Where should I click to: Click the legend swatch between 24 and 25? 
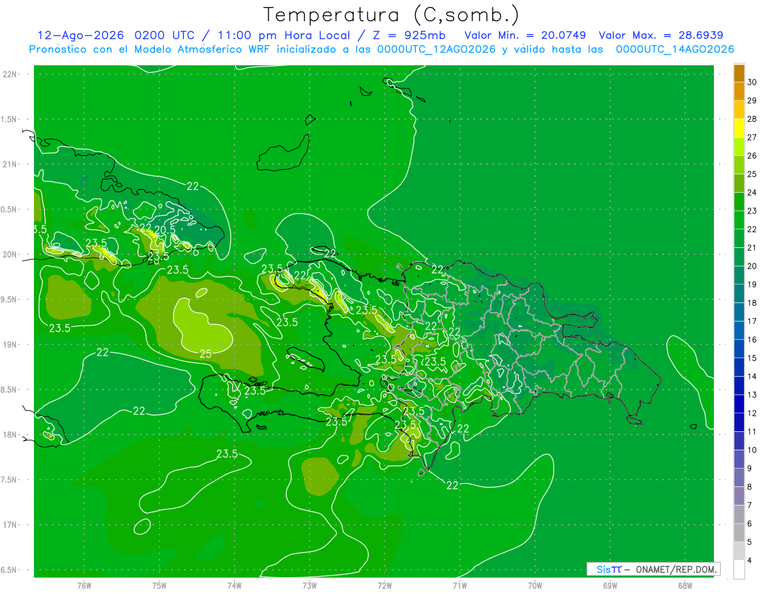click(x=739, y=183)
